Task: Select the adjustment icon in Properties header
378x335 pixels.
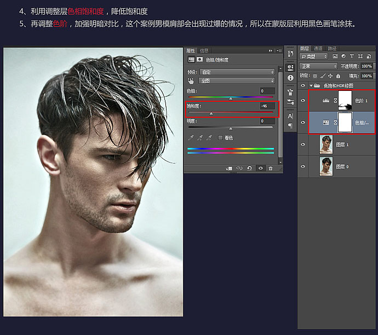Action: [191, 60]
